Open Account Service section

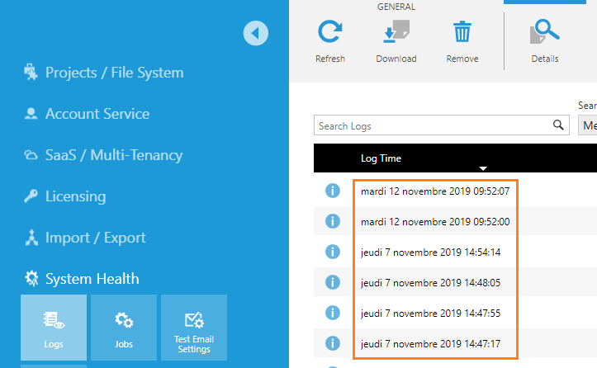pyautogui.click(x=97, y=113)
